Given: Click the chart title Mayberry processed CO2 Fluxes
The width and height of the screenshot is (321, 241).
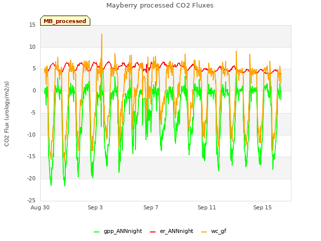Looking at the screenshot, I should coord(160,6).
